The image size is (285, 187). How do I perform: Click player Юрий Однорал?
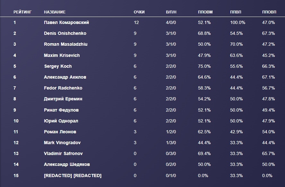pos(61,121)
